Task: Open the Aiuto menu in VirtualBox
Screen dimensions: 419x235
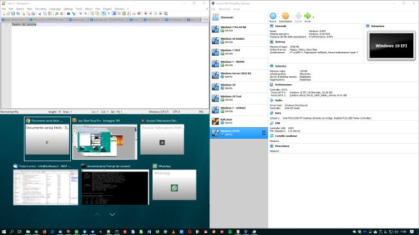Action: coord(237,9)
